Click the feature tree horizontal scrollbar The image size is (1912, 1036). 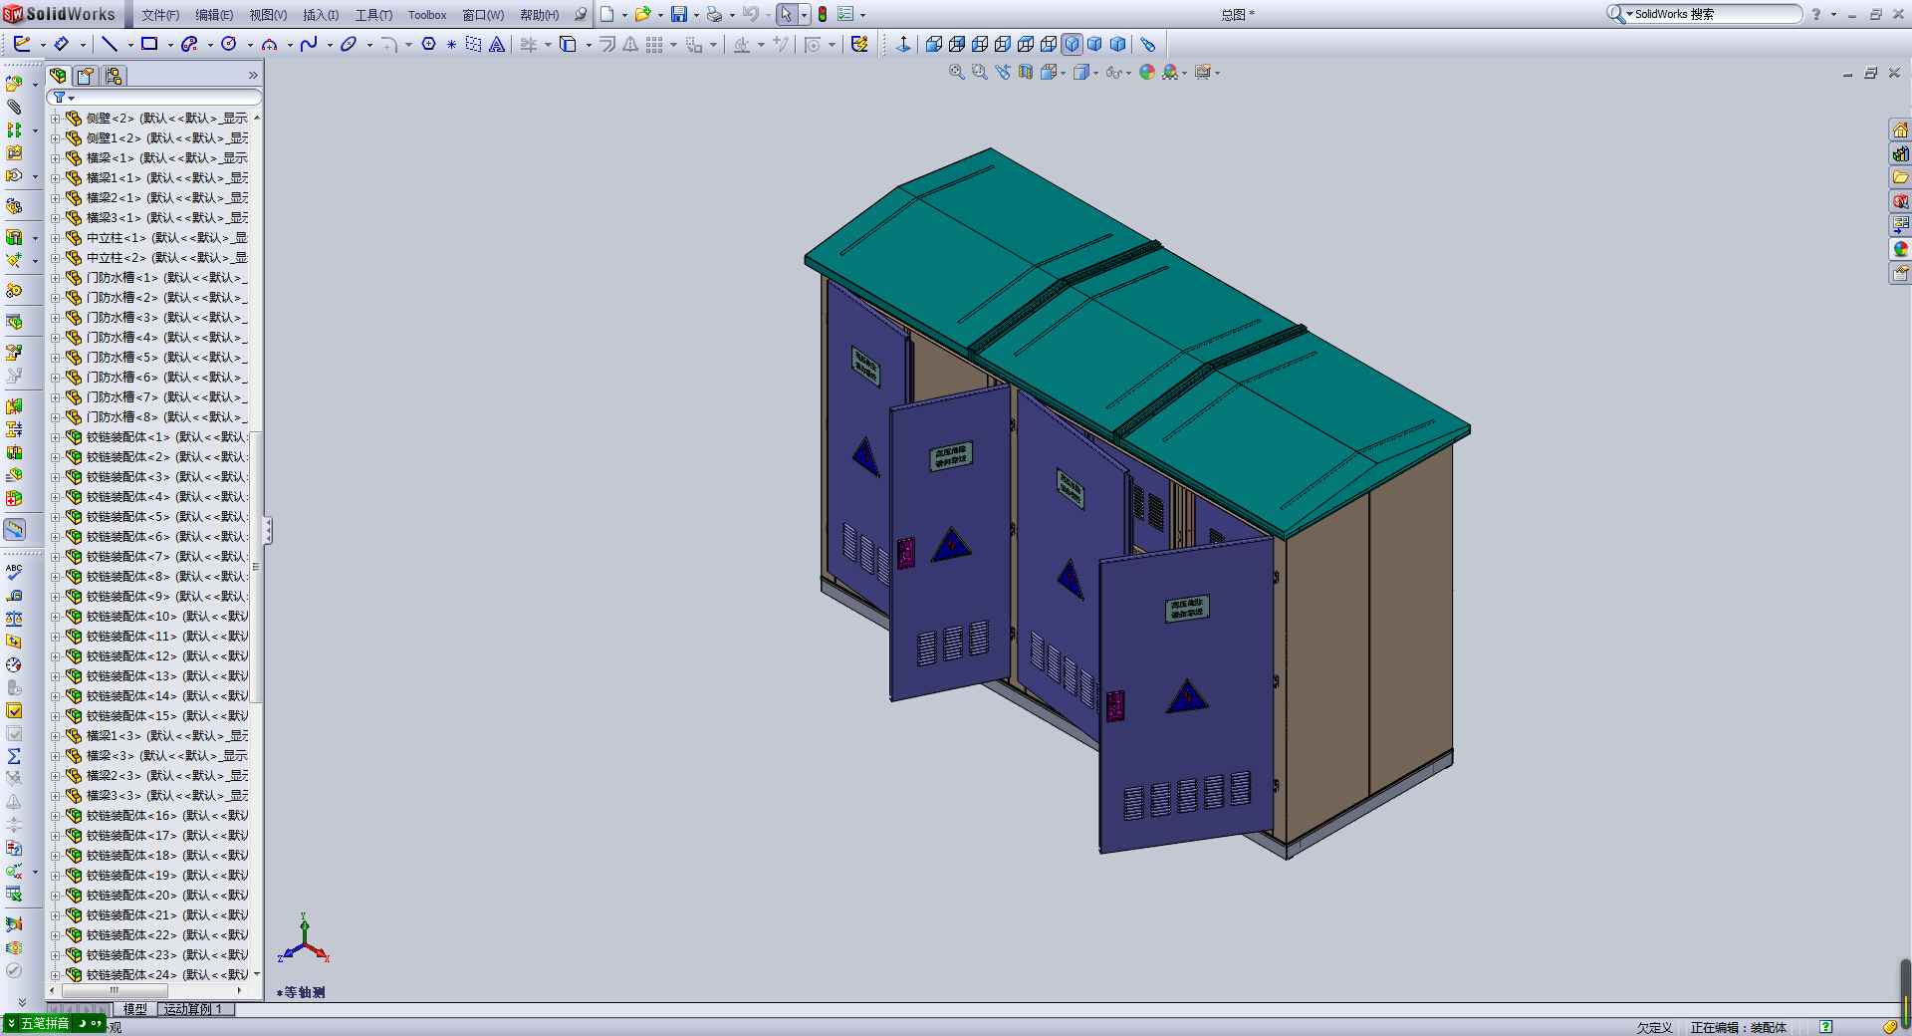(x=115, y=991)
